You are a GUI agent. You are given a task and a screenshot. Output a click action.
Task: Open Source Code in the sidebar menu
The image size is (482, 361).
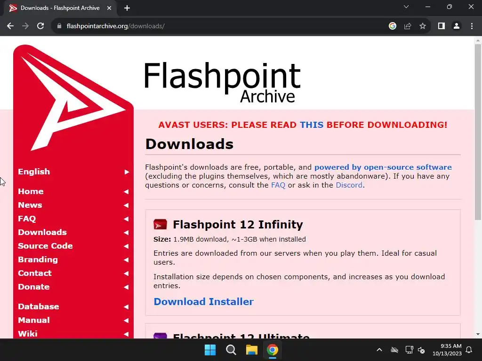click(73, 246)
